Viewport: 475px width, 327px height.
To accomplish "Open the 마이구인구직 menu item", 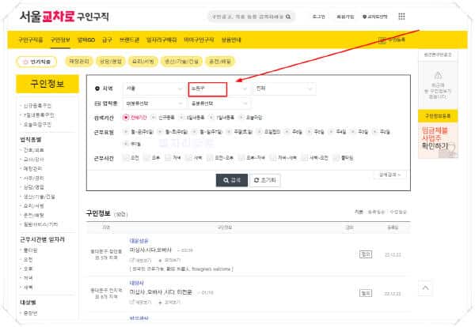I will pyautogui.click(x=199, y=40).
